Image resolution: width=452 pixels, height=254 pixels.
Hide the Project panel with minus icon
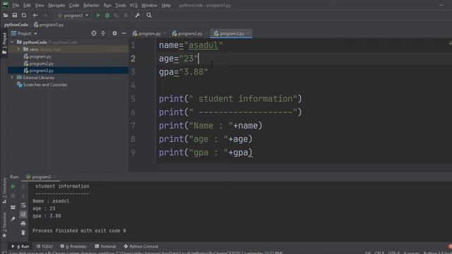124,33
